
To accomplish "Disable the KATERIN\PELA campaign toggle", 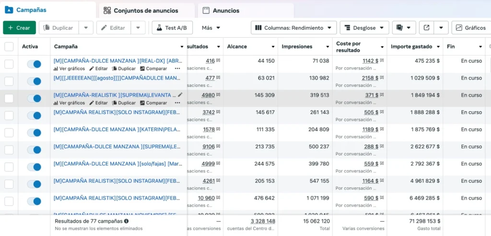I will coord(34,133).
